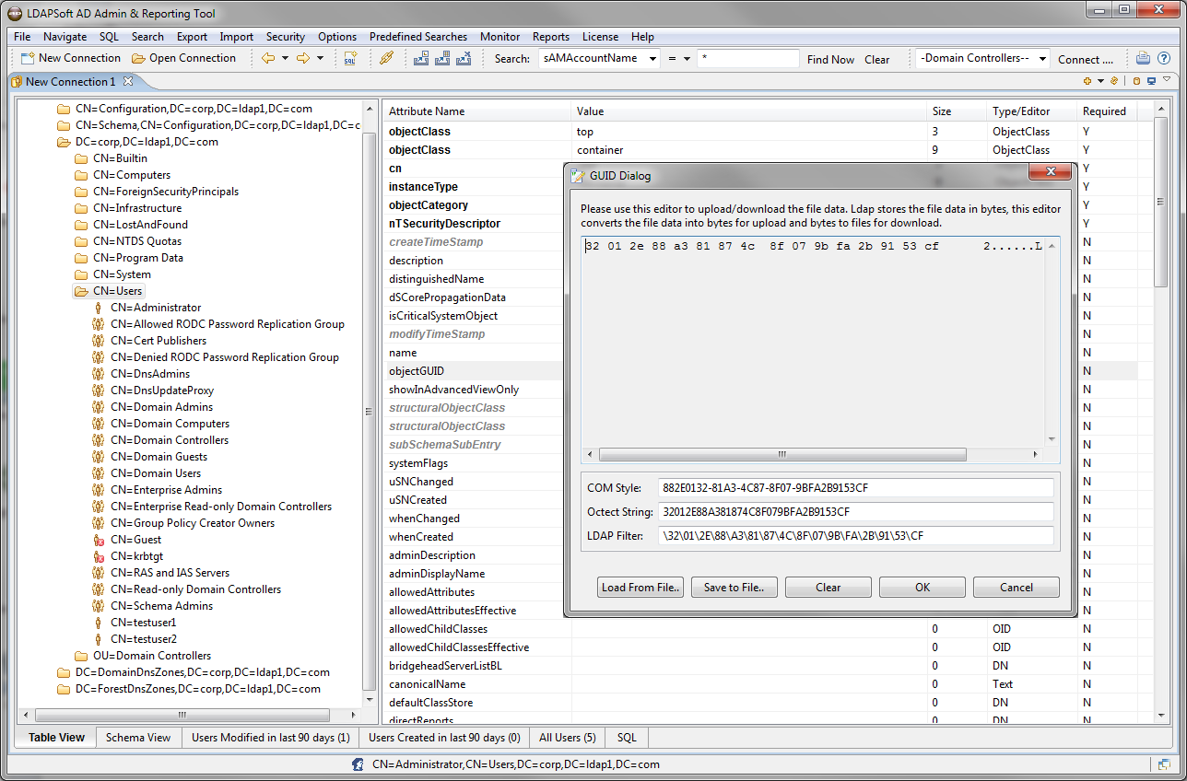Select DC=ForestDnsZones tree node

click(197, 689)
